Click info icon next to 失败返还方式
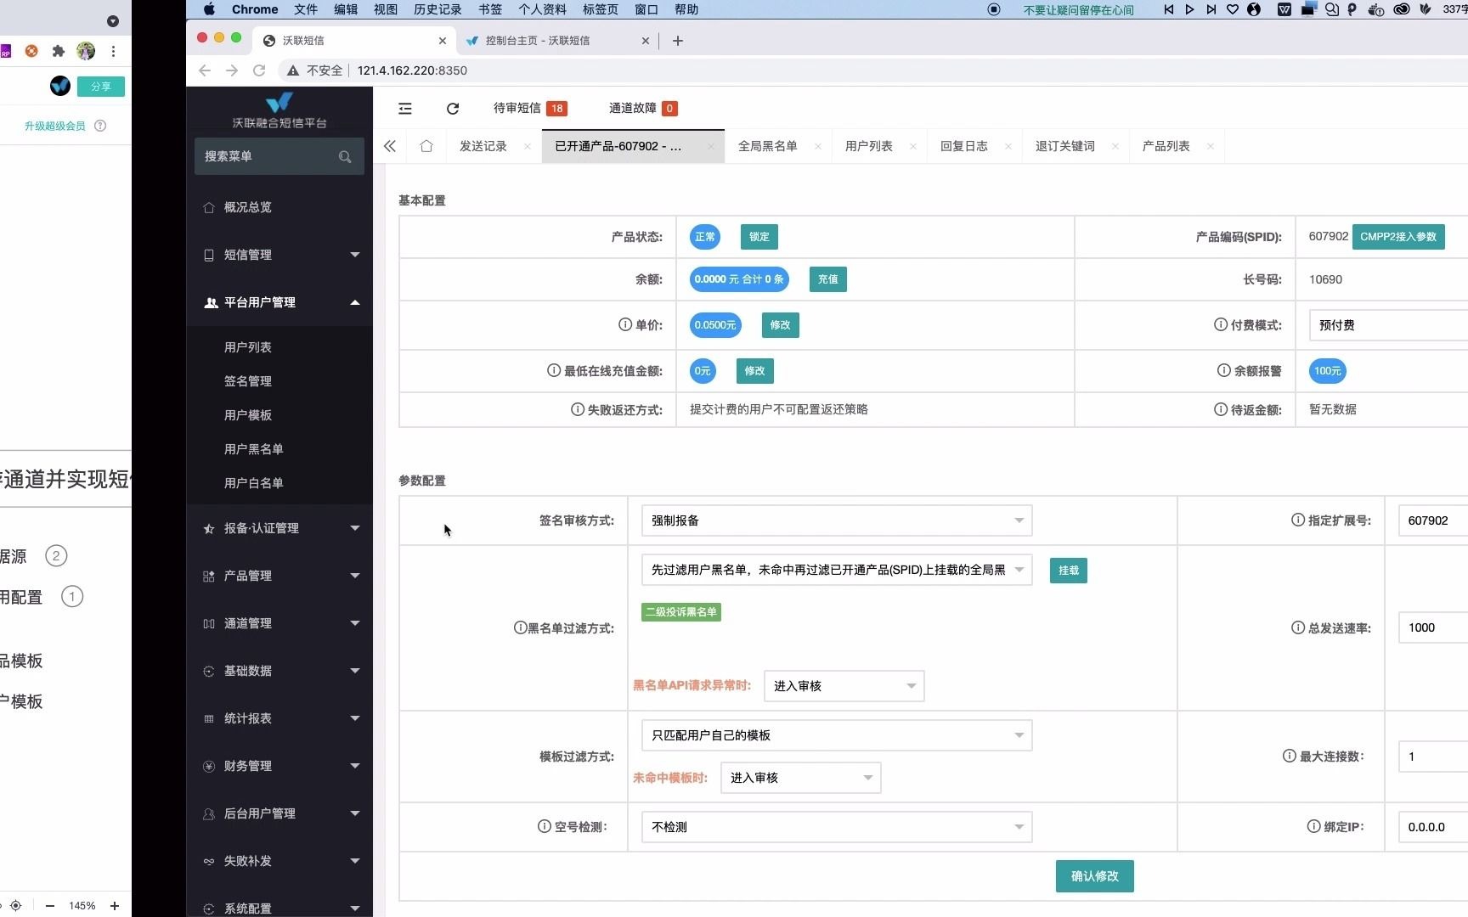Screen dimensions: 1468x917 (578, 409)
